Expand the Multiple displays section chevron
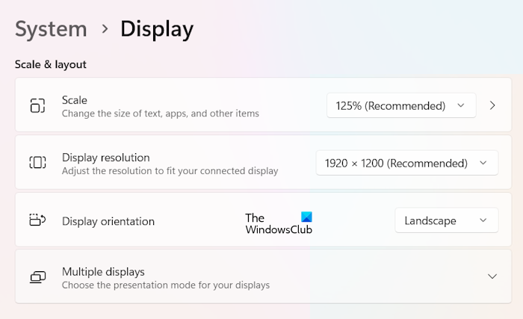Viewport: 523px width, 319px height. [492, 276]
